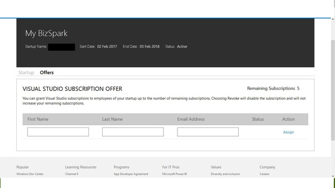Click the Learning Resources footer heading
The width and height of the screenshot is (335, 188).
click(81, 167)
